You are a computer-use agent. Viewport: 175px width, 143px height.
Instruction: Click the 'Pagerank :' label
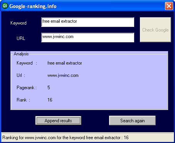27,88
